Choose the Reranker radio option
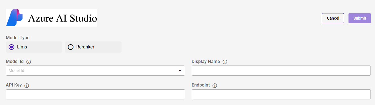375x105 pixels. (x=70, y=47)
